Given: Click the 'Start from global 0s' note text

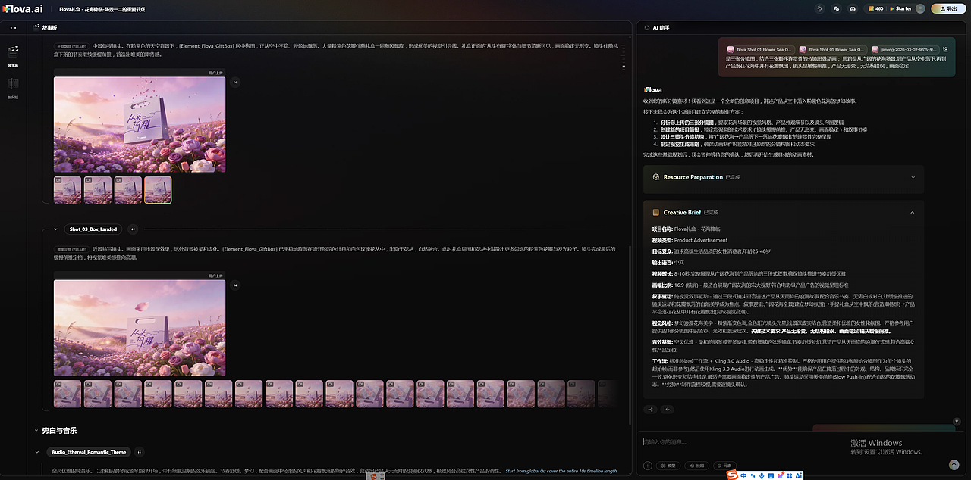Looking at the screenshot, I should (561, 471).
